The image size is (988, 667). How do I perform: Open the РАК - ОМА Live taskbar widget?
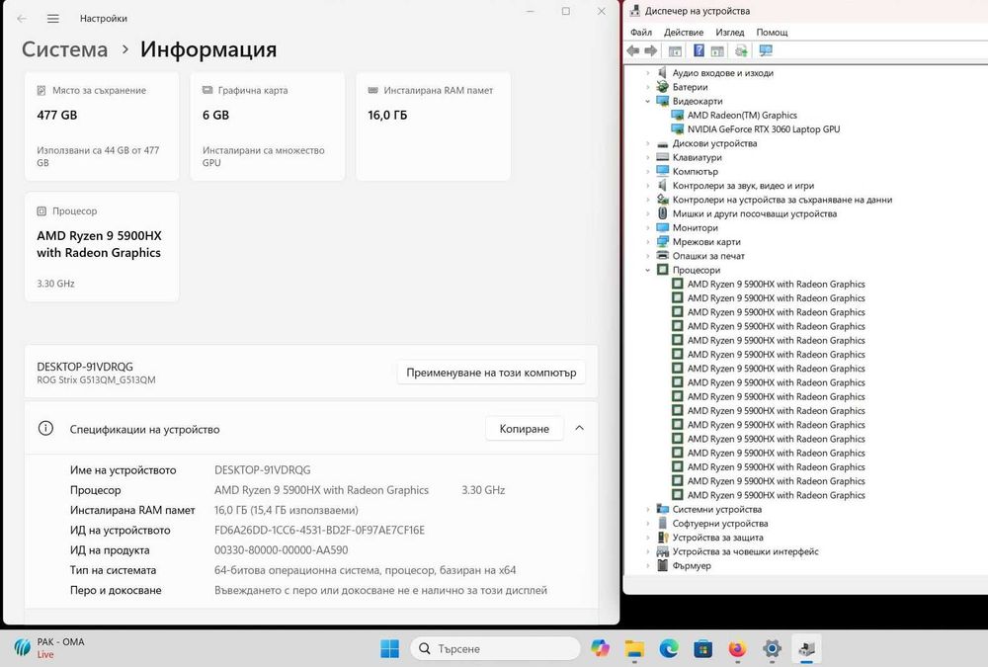click(x=49, y=647)
